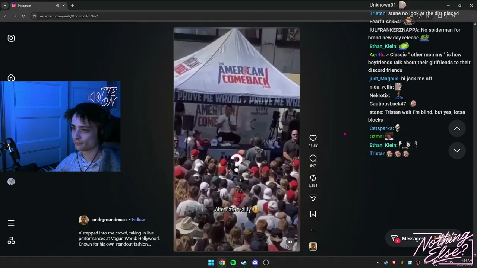Go to the Home feed icon

coord(11,77)
